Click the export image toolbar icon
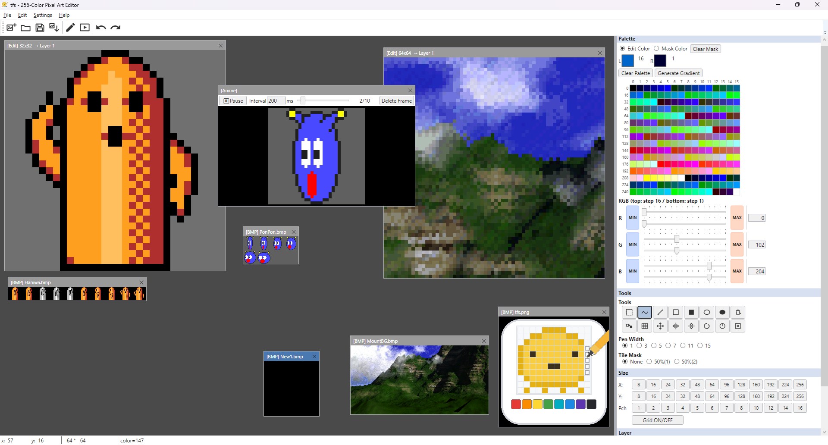828x445 pixels. pos(54,28)
